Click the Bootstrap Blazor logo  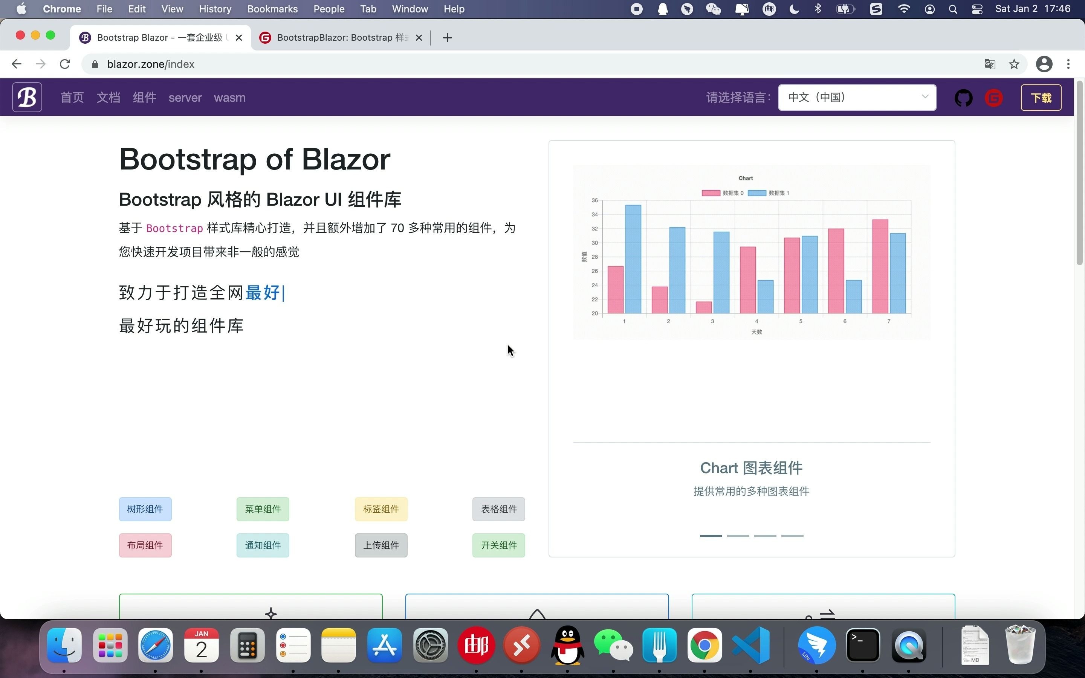[26, 97]
